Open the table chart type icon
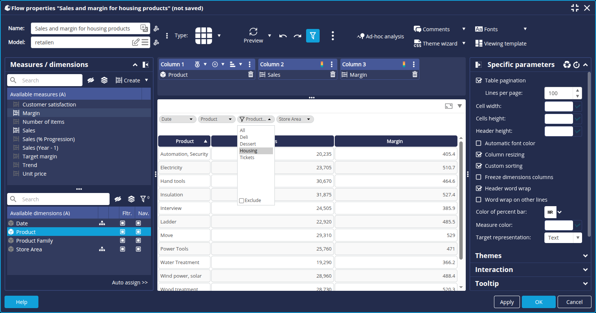This screenshot has height=313, width=596. [x=204, y=36]
